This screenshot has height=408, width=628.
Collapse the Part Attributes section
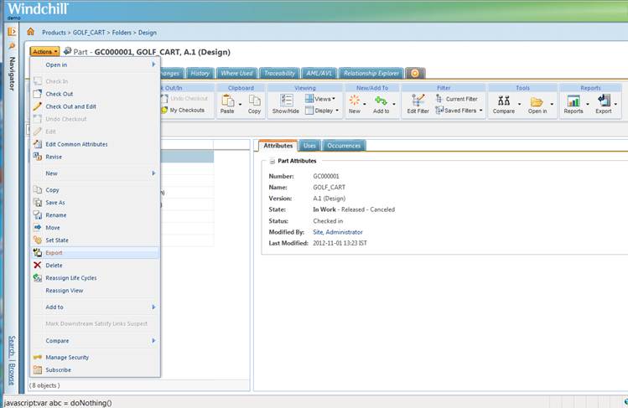(272, 161)
